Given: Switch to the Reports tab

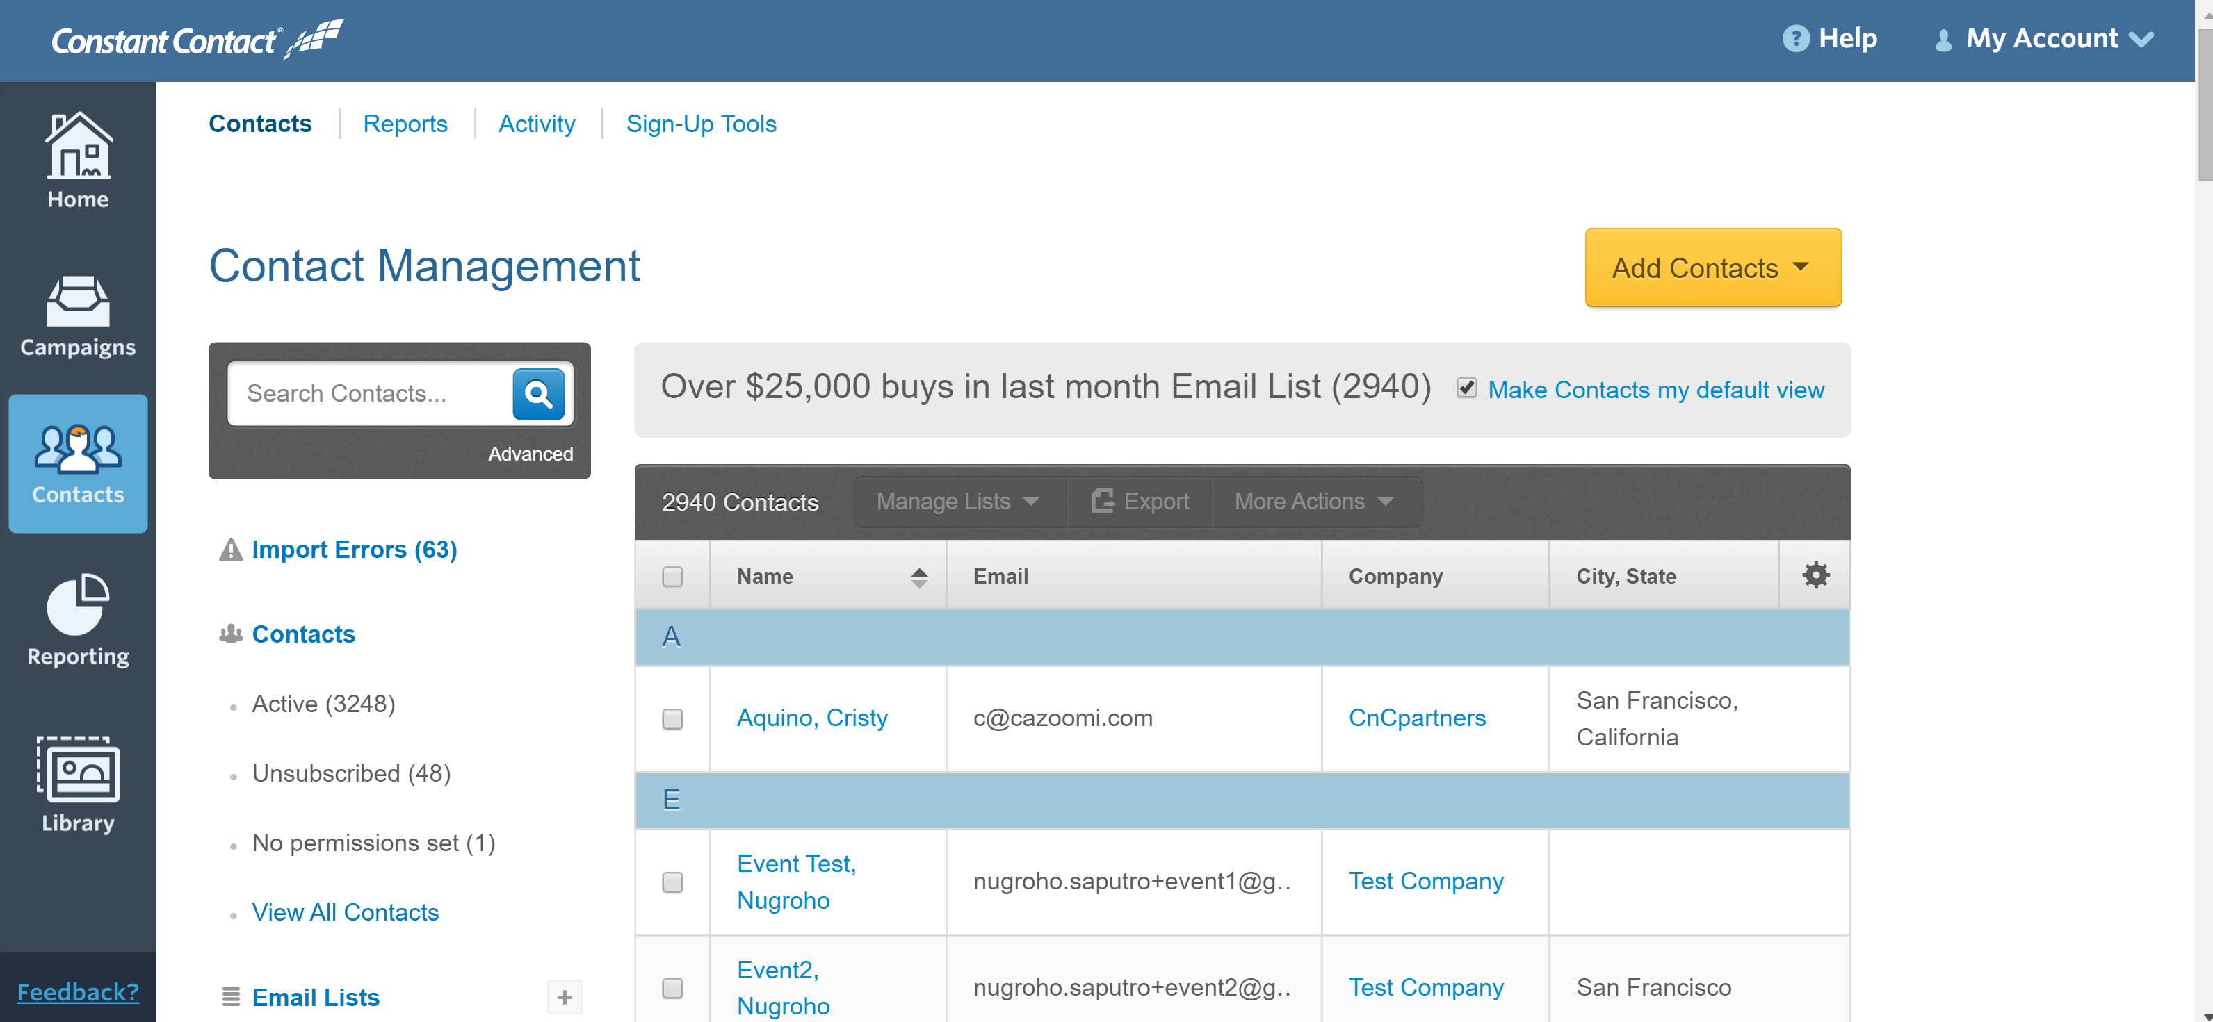Looking at the screenshot, I should click(x=405, y=124).
